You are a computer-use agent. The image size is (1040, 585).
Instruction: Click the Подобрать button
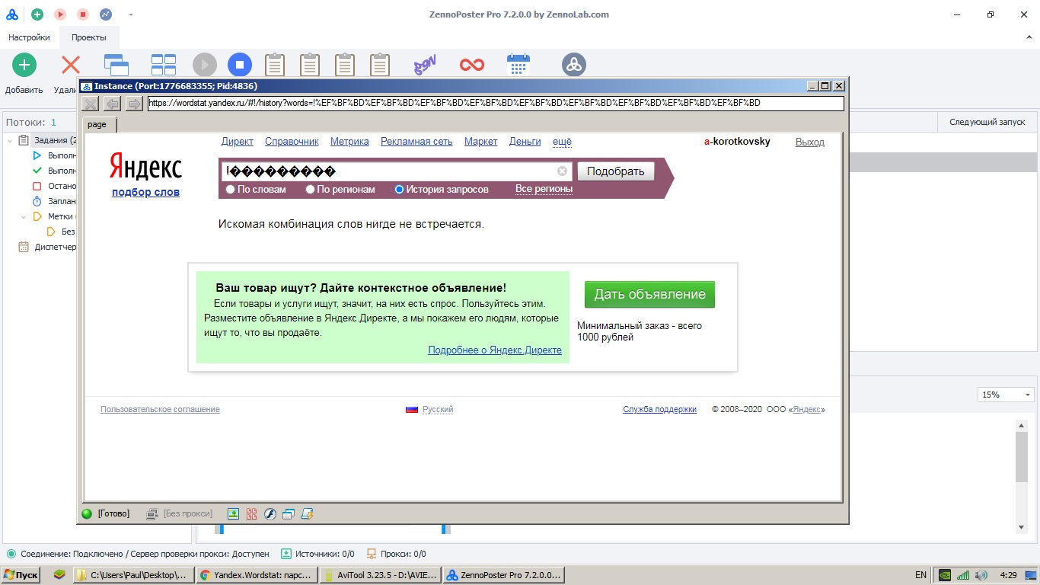point(616,171)
